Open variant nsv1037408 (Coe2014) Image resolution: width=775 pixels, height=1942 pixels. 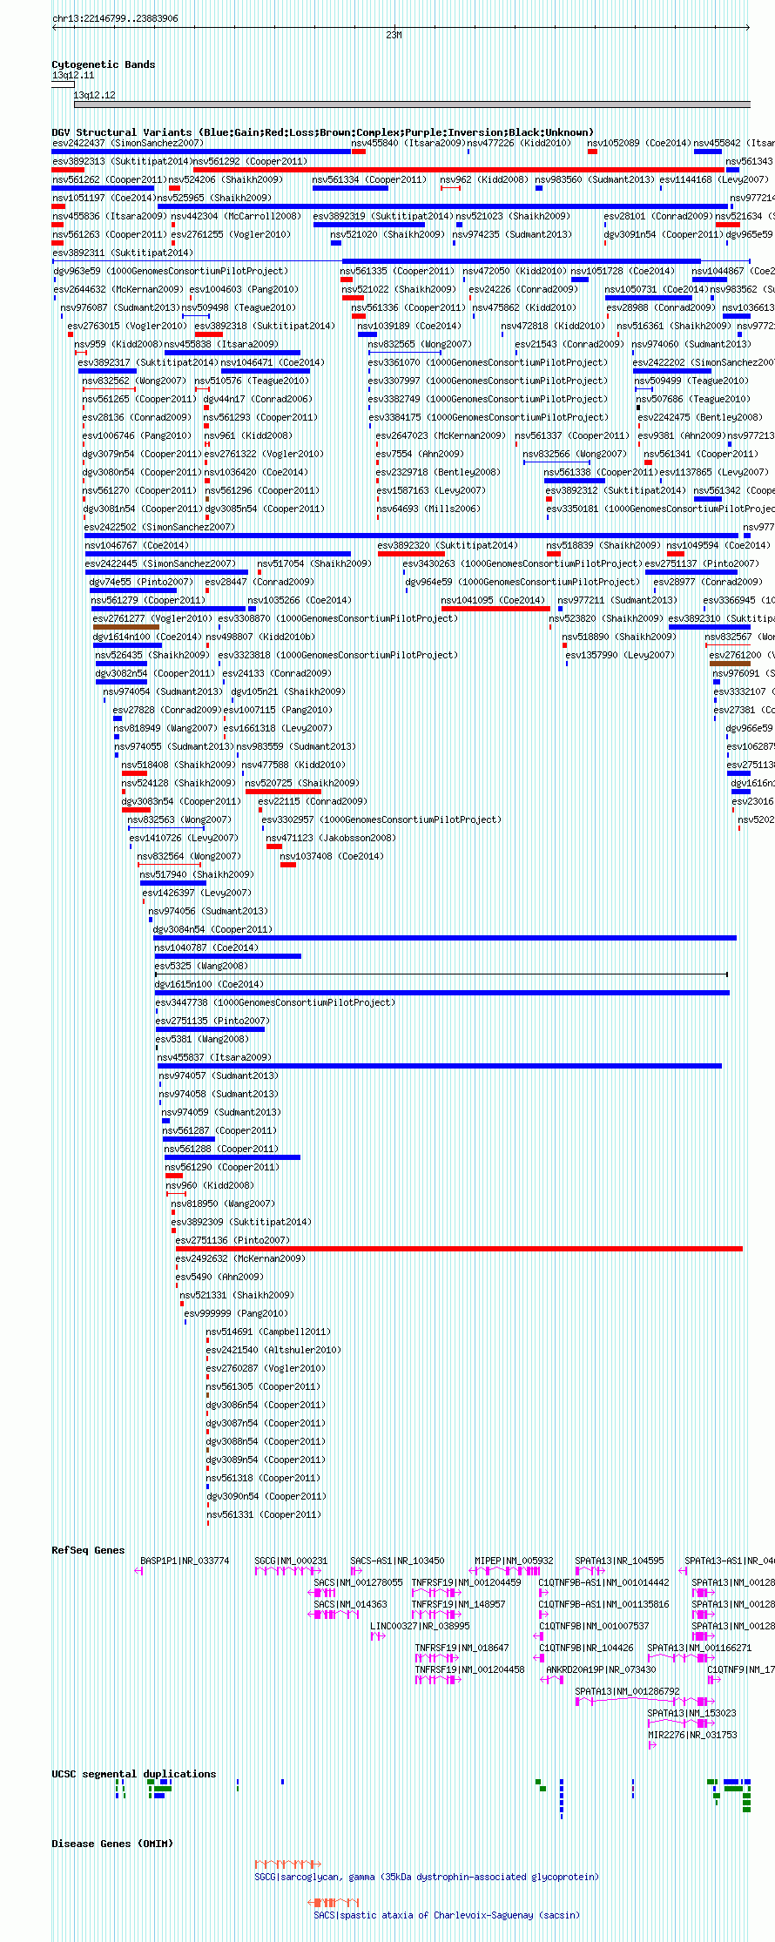pyautogui.click(x=332, y=856)
